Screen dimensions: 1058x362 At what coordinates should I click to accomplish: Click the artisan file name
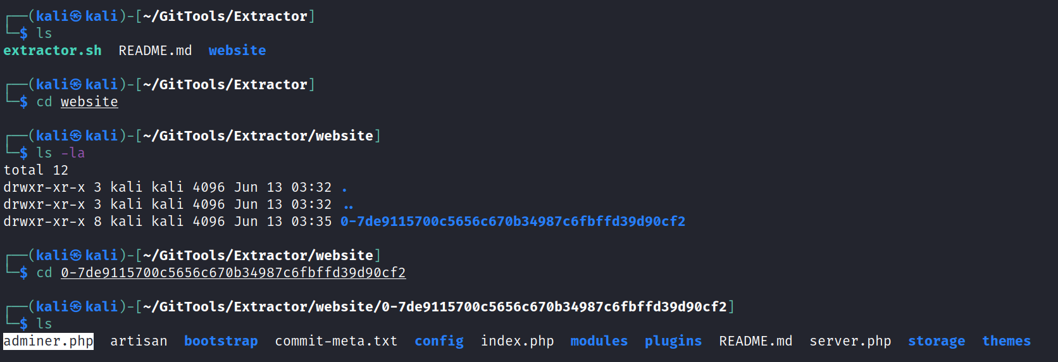[x=139, y=341]
